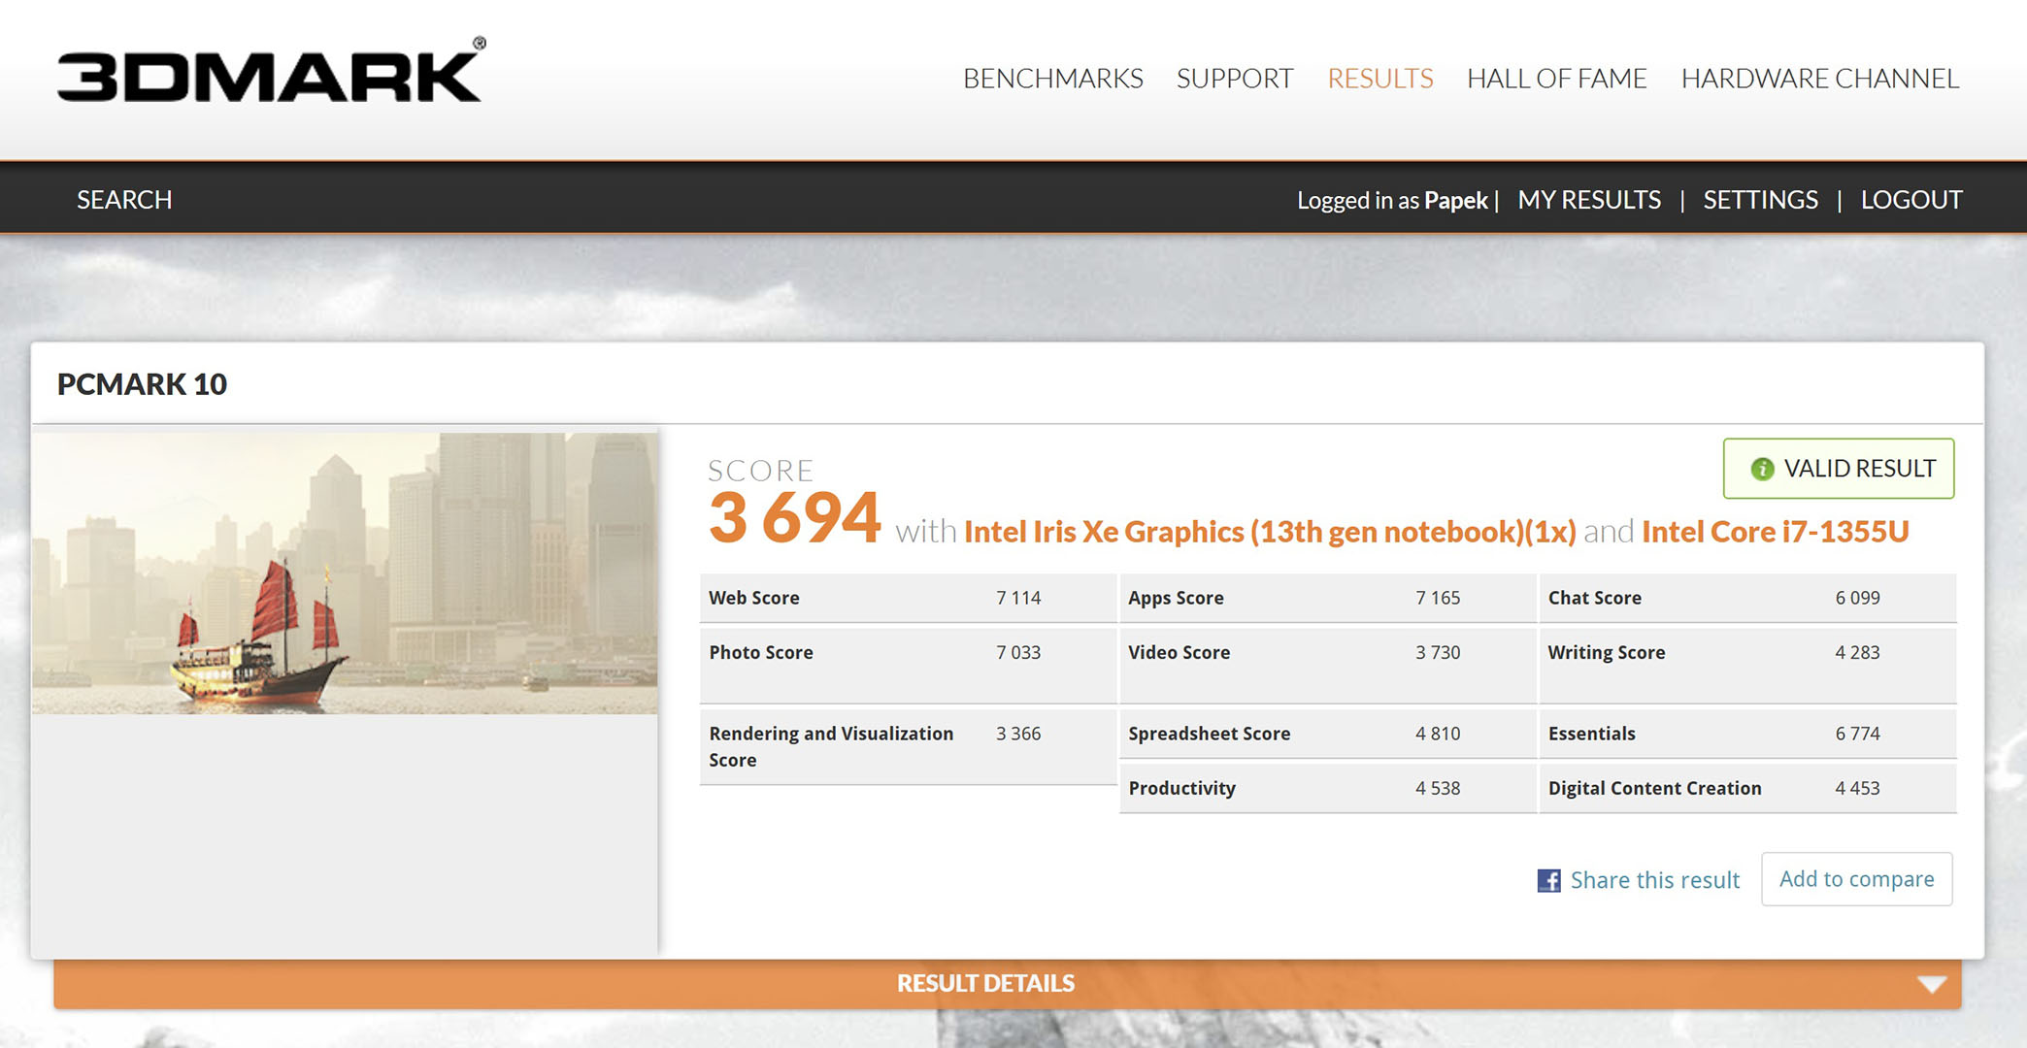Select Rendering and Visualization Score label

831,746
